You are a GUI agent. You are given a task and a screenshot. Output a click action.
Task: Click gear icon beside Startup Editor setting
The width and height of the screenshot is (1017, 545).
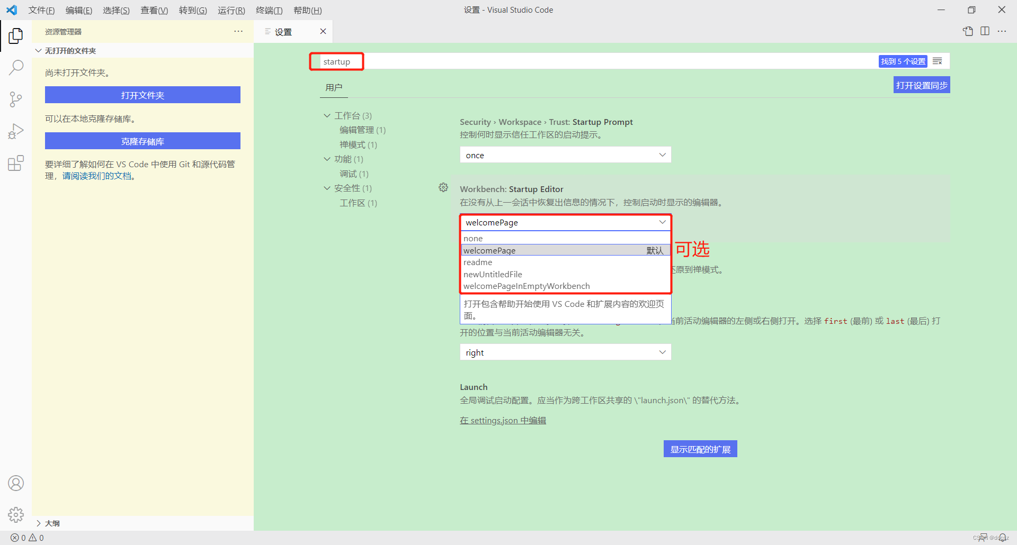point(443,187)
